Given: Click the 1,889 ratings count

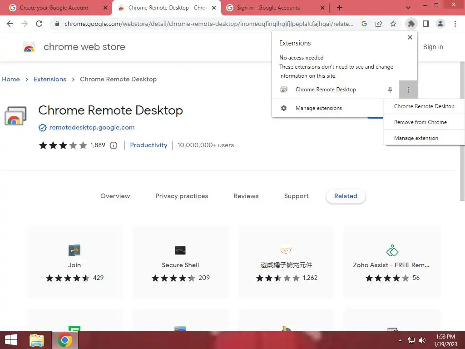Looking at the screenshot, I should (x=98, y=145).
